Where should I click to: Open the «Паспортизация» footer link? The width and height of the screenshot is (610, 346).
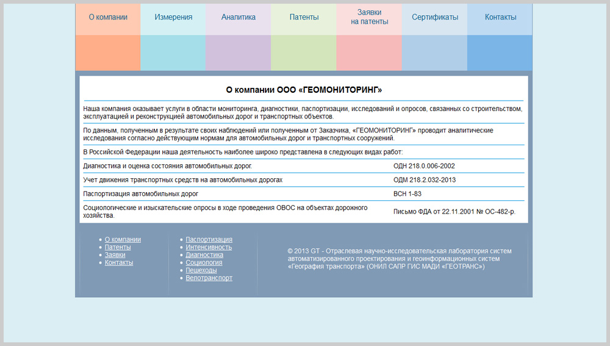pos(209,240)
